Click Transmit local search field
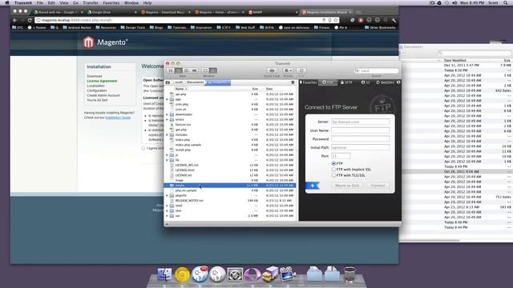 (376, 70)
